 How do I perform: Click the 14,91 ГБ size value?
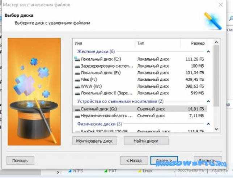pos(196,109)
